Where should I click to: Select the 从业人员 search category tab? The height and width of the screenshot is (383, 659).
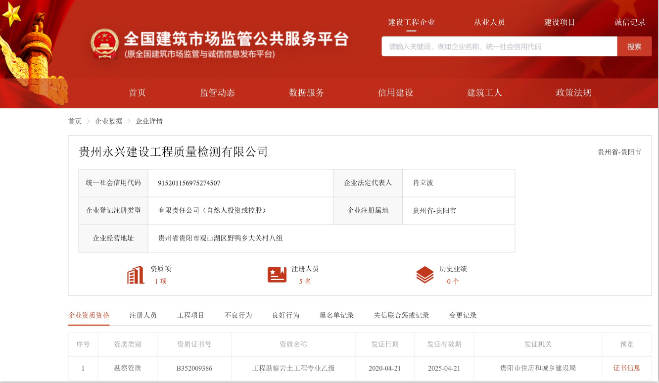pos(489,22)
